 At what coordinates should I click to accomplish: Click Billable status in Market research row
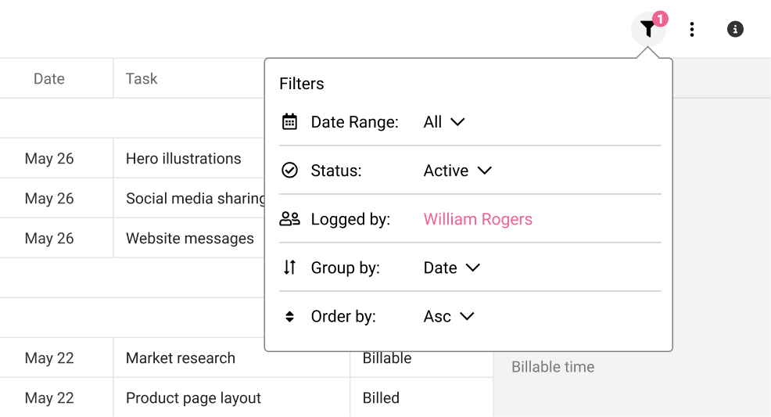pos(387,358)
